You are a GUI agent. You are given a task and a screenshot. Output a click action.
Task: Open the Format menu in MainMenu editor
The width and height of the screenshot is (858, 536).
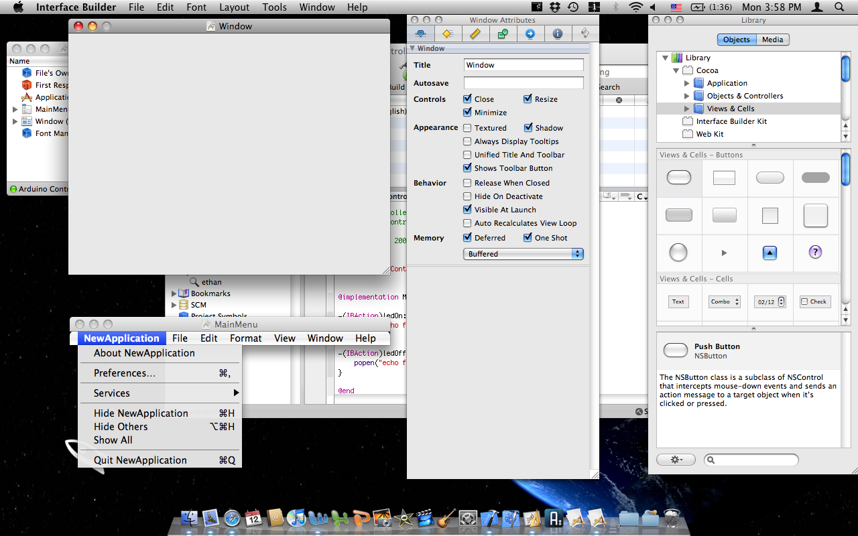click(x=246, y=338)
